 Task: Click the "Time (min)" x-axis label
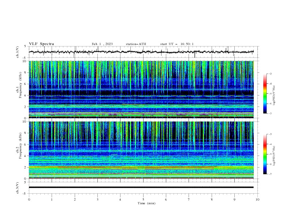point(146,203)
